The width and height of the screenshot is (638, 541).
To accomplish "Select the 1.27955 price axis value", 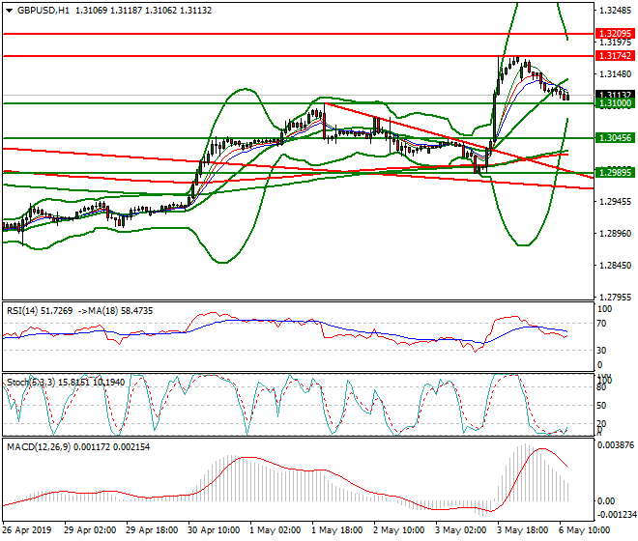I will point(616,298).
